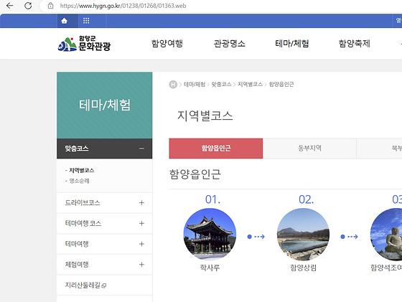Open 드라이브코스 sidebar menu label
402x302 pixels.
83,202
